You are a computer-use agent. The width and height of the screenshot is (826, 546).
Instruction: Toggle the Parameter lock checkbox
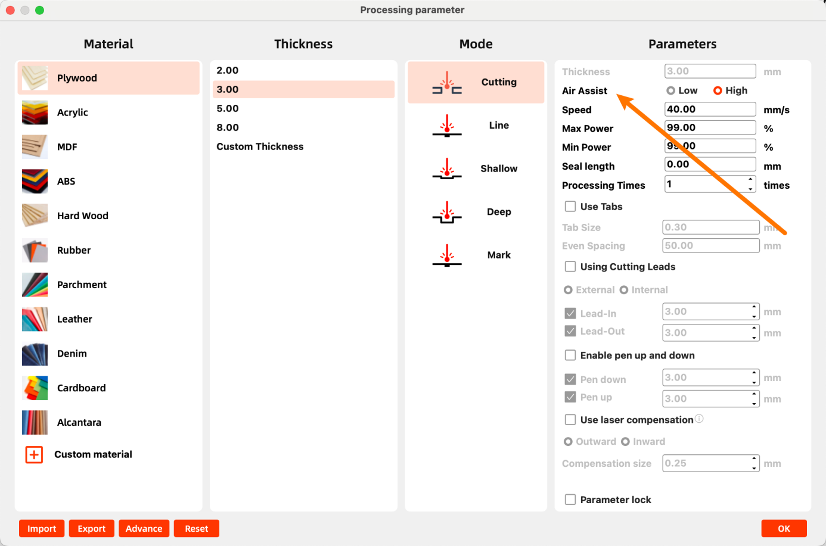pos(570,500)
